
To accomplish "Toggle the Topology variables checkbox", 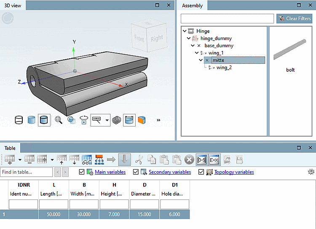I will click(x=201, y=172).
